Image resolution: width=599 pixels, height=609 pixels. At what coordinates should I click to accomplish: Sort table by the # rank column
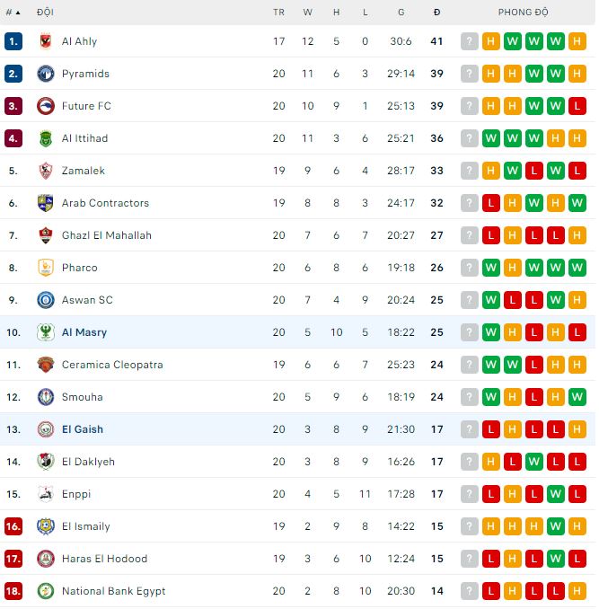[12, 13]
